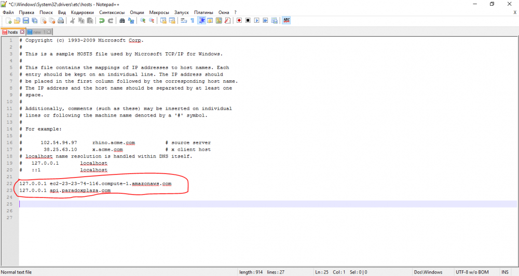Image resolution: width=519 pixels, height=276 pixels.
Task: Click the Dos\Windows line ending status field
Action: pyautogui.click(x=428, y=272)
